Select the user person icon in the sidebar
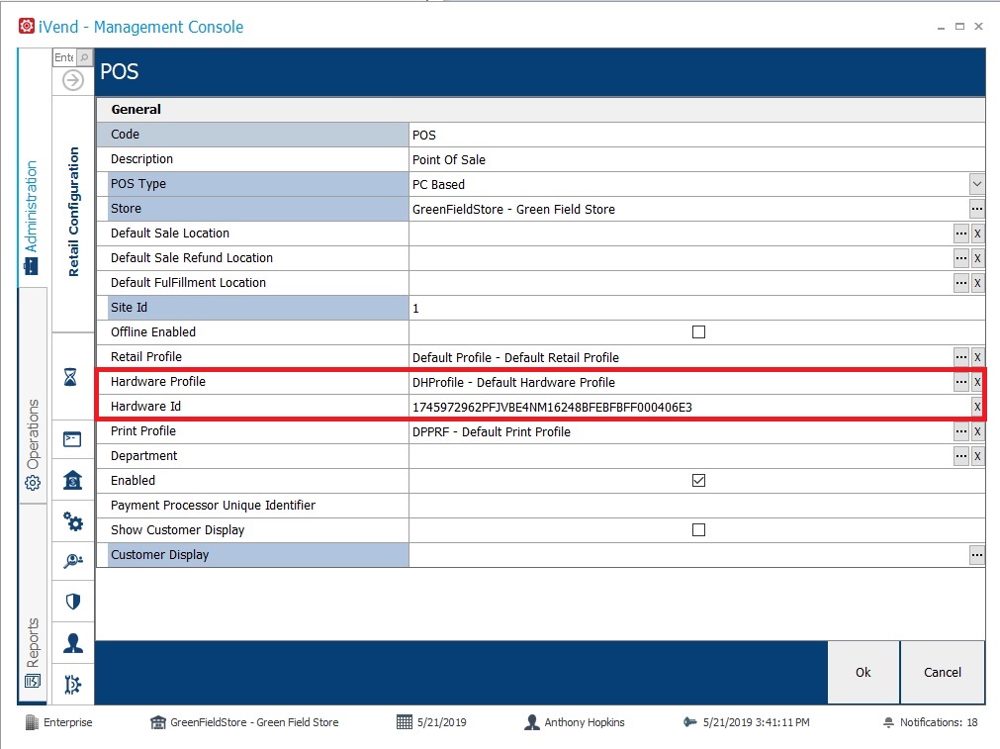The image size is (1000, 749). click(73, 642)
